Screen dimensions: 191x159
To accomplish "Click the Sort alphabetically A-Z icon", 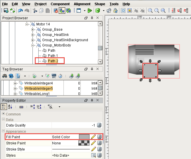I will coord(10,107).
